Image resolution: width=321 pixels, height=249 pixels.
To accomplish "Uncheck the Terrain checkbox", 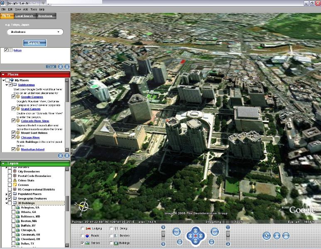I will 83,243.
